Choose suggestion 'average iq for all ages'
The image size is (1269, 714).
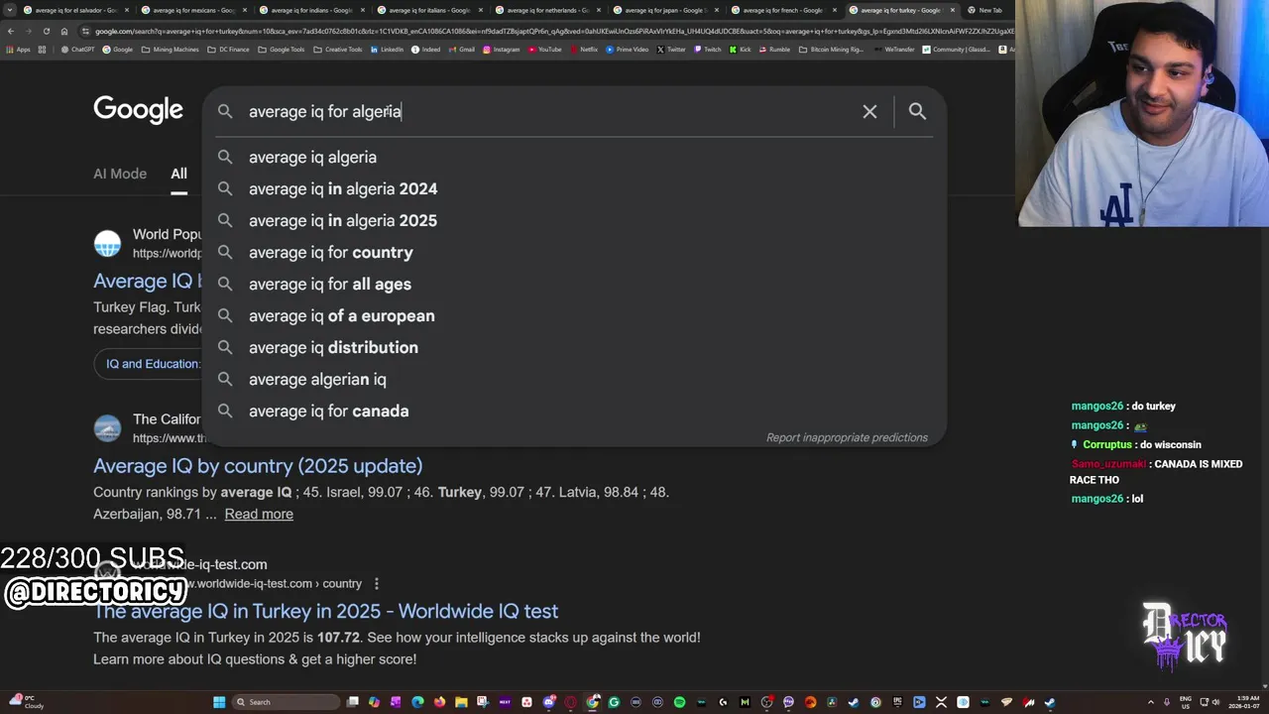tap(574, 284)
